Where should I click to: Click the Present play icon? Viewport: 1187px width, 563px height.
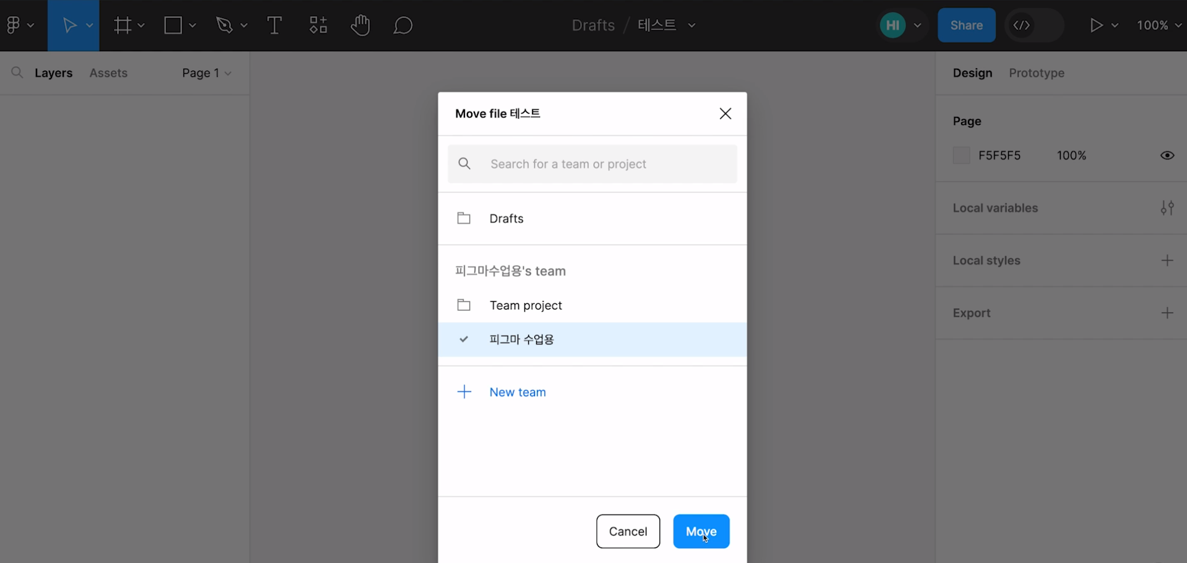1097,25
